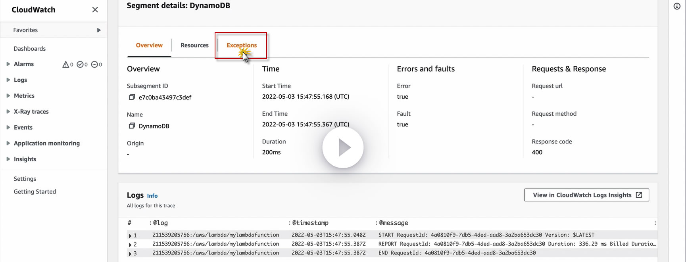Select the Response code 400 value
The width and height of the screenshot is (686, 262).
coord(537,152)
